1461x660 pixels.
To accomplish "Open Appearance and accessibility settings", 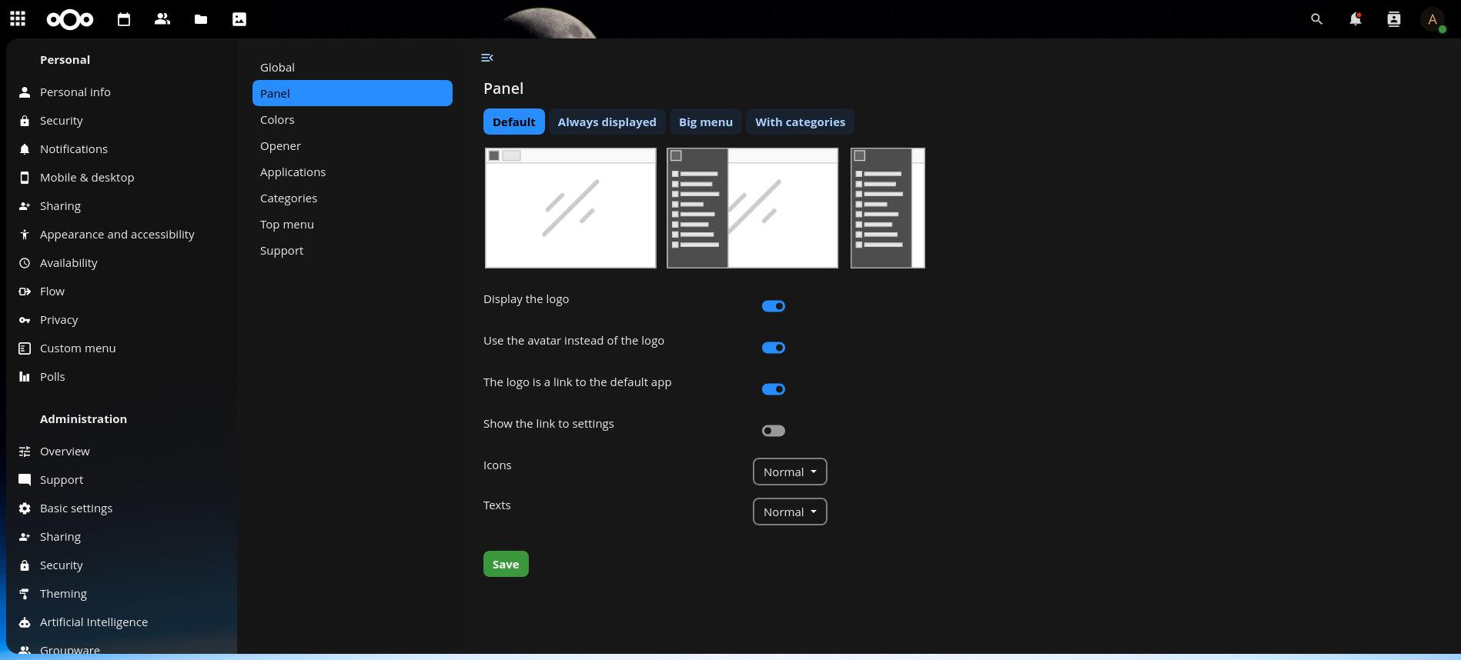I will coord(117,235).
